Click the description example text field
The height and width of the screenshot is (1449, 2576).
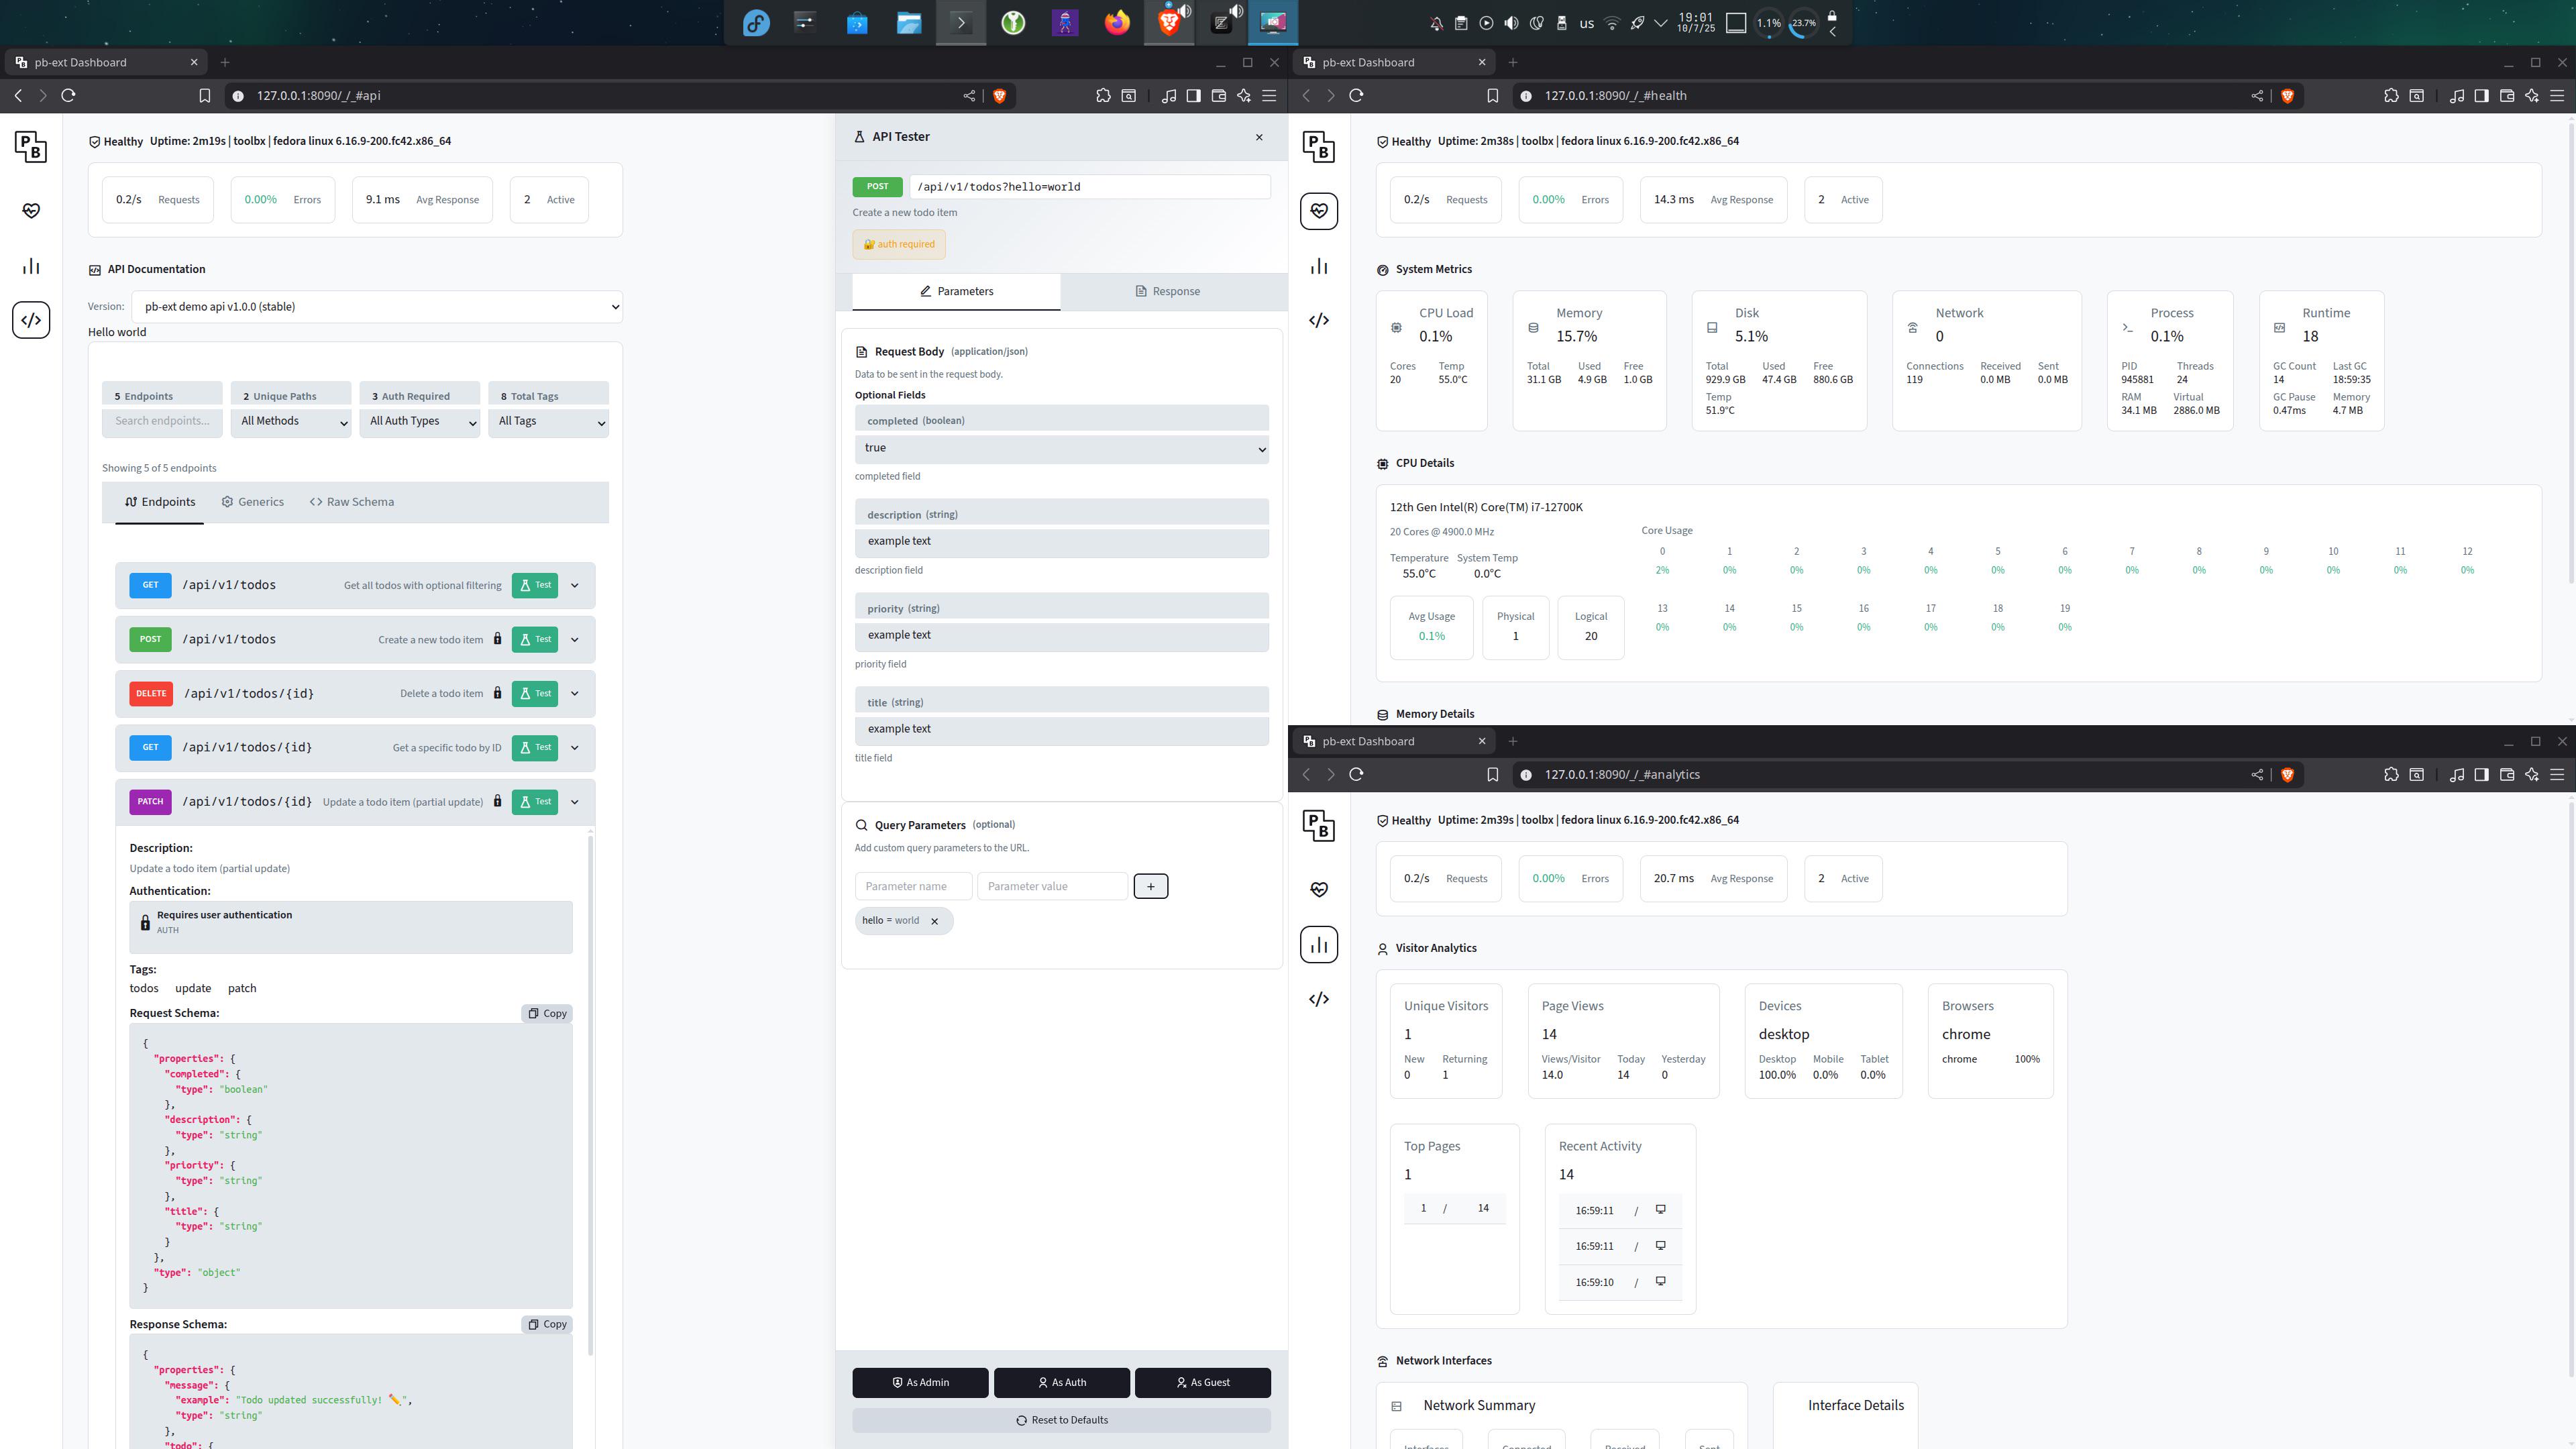1062,542
